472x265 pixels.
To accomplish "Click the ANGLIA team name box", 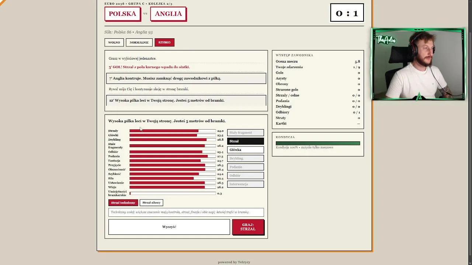I will point(168,14).
